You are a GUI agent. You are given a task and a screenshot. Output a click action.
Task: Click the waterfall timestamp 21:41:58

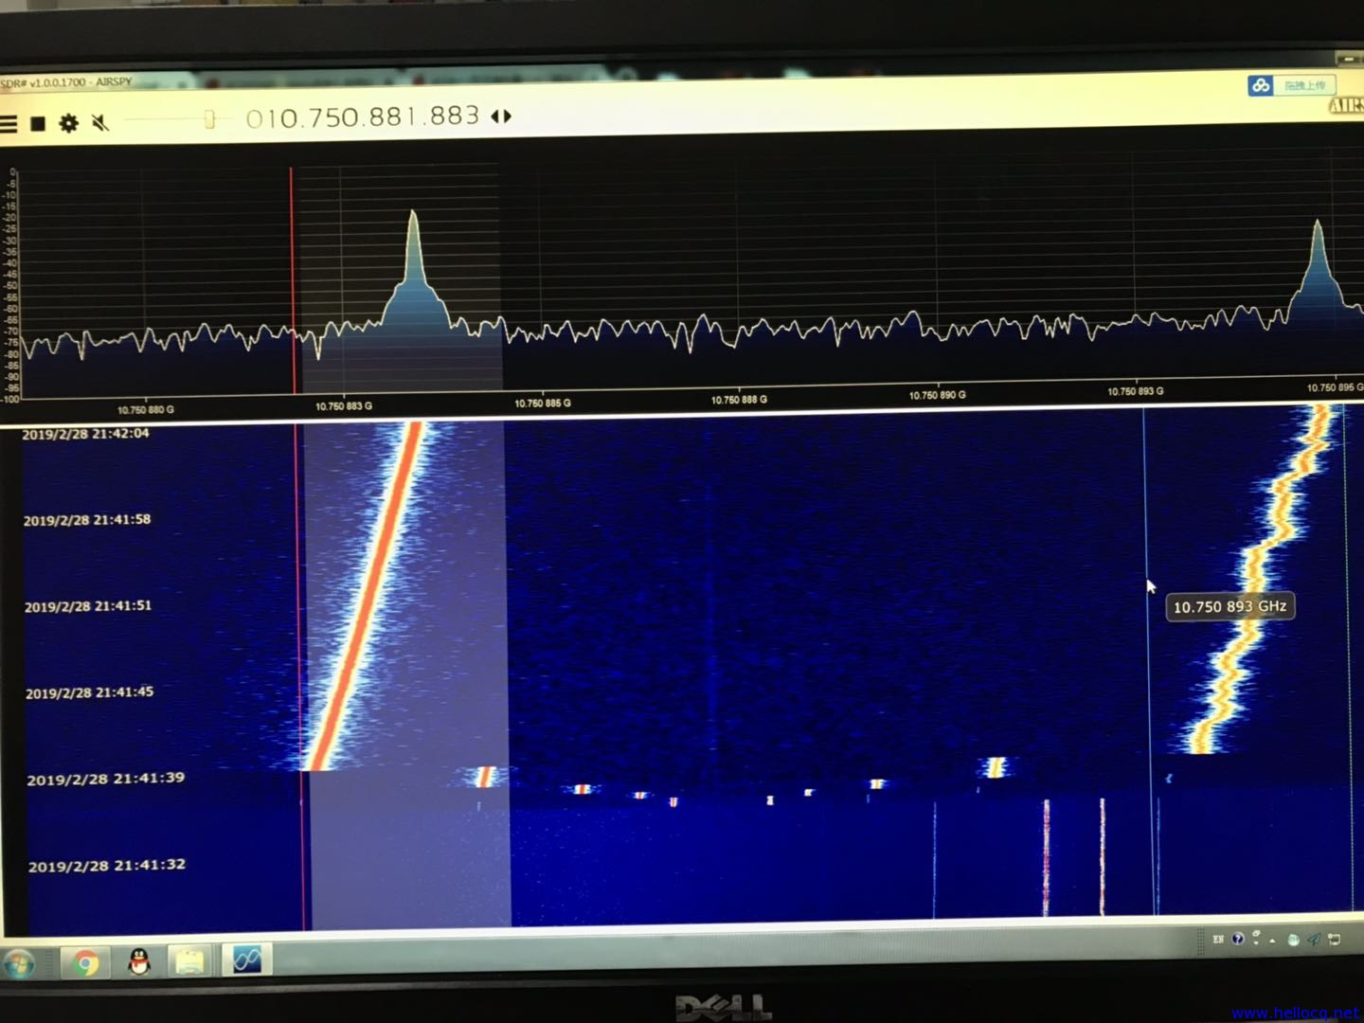click(87, 520)
